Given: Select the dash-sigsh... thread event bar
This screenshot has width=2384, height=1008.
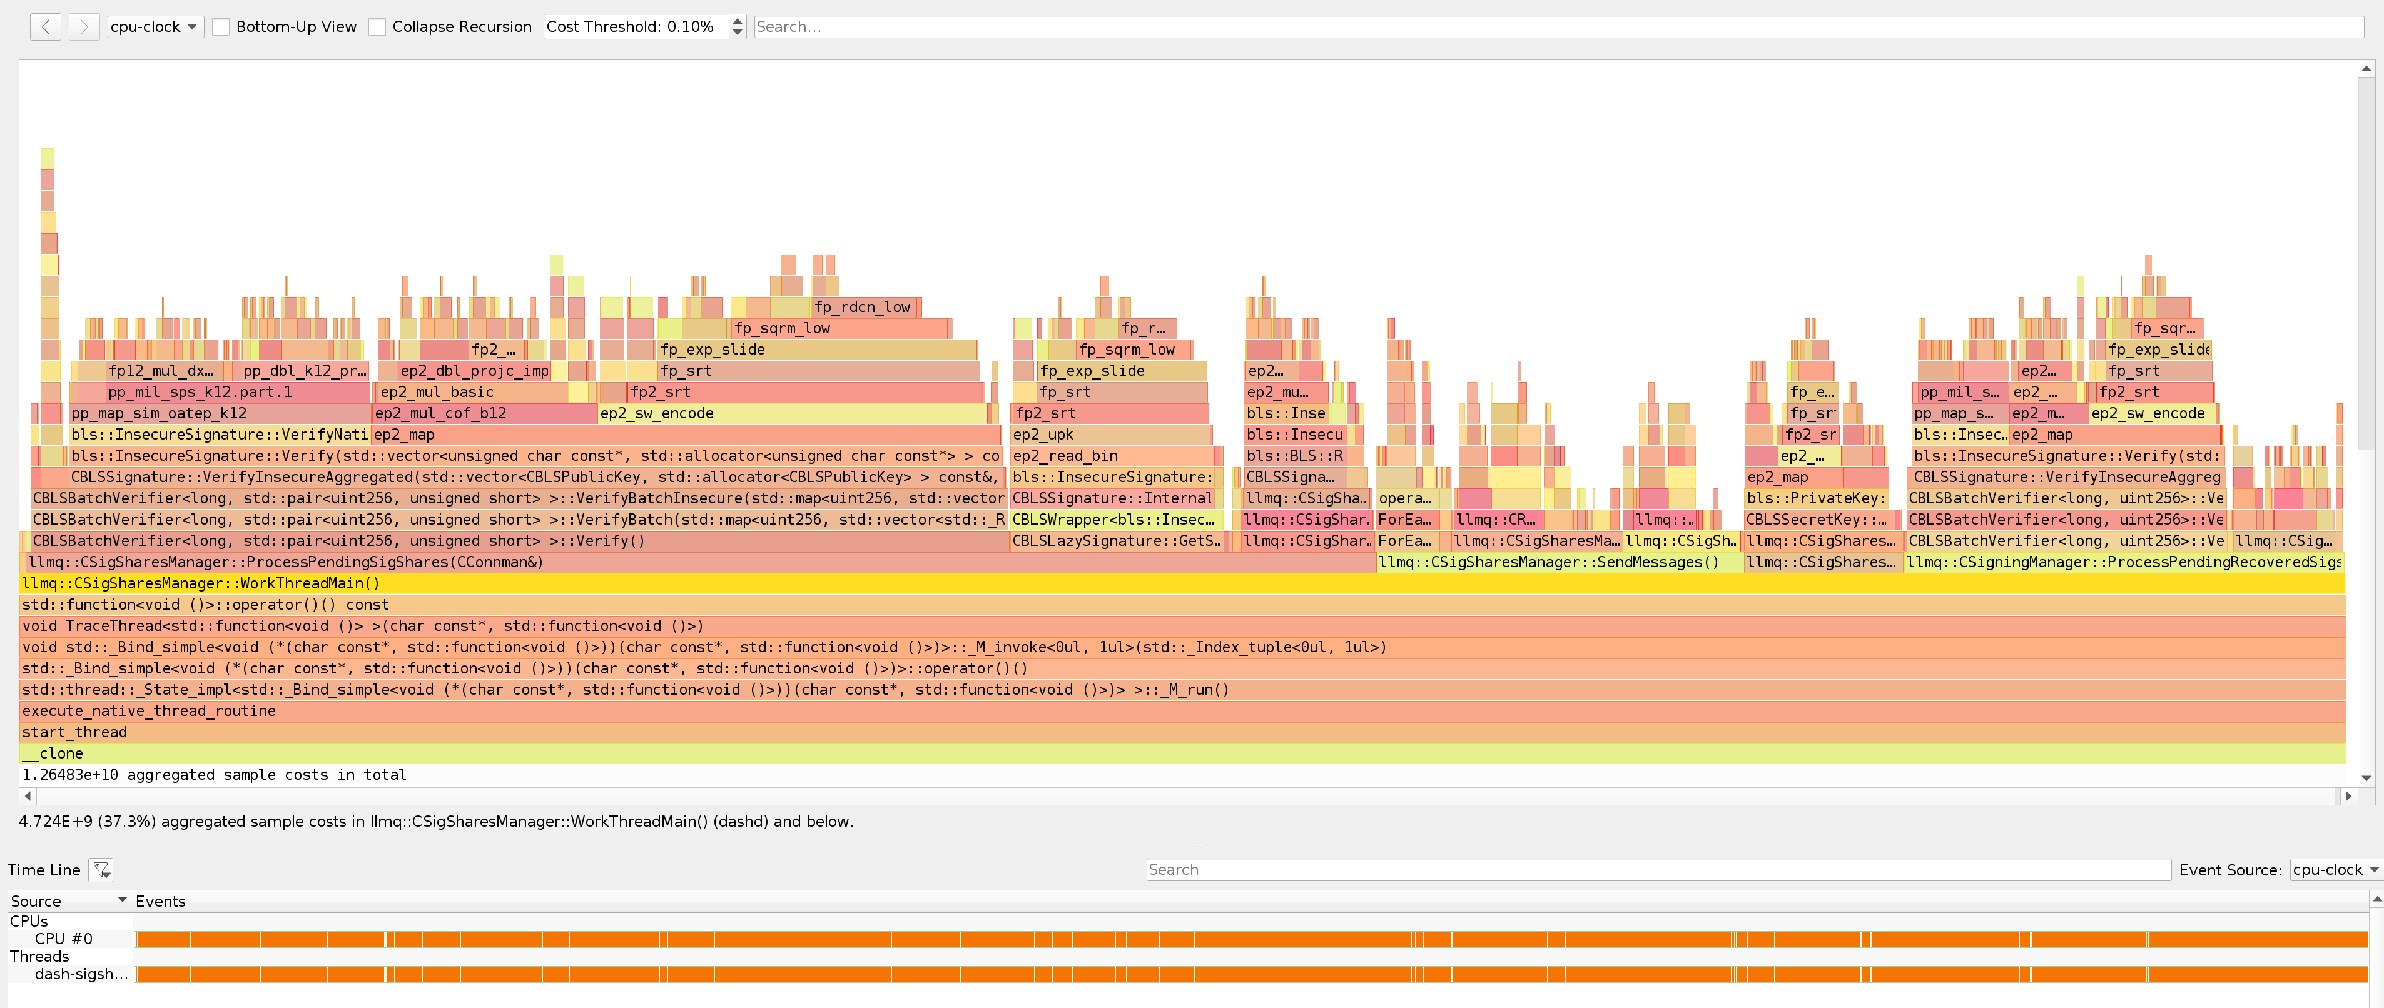Looking at the screenshot, I should (x=1251, y=975).
